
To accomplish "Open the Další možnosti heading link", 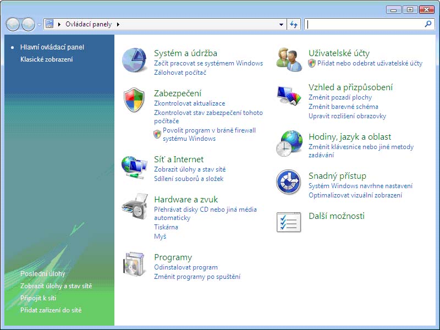I will coord(337,216).
